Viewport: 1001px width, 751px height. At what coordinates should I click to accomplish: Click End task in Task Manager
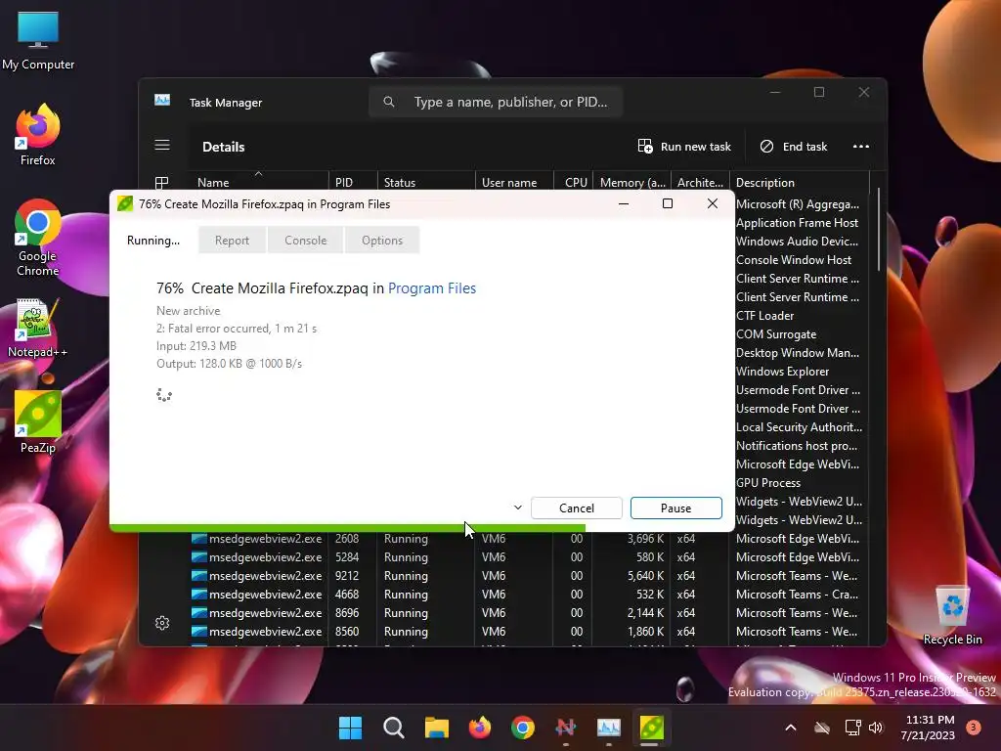[x=794, y=147]
